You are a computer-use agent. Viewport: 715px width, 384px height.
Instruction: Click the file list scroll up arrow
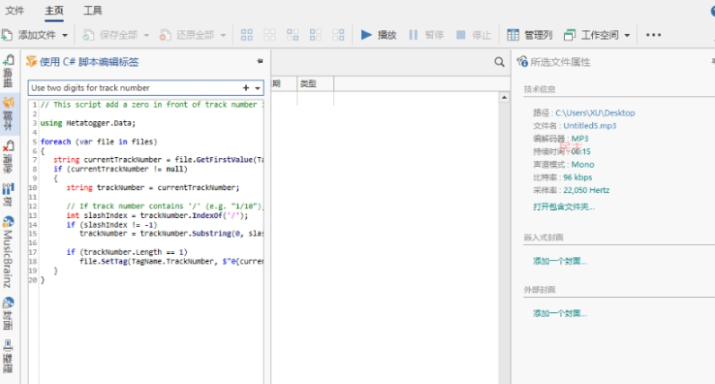(504, 97)
